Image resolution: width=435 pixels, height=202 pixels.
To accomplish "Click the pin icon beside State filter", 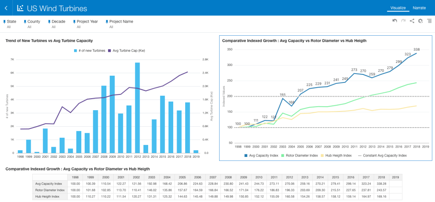I will [5, 21].
